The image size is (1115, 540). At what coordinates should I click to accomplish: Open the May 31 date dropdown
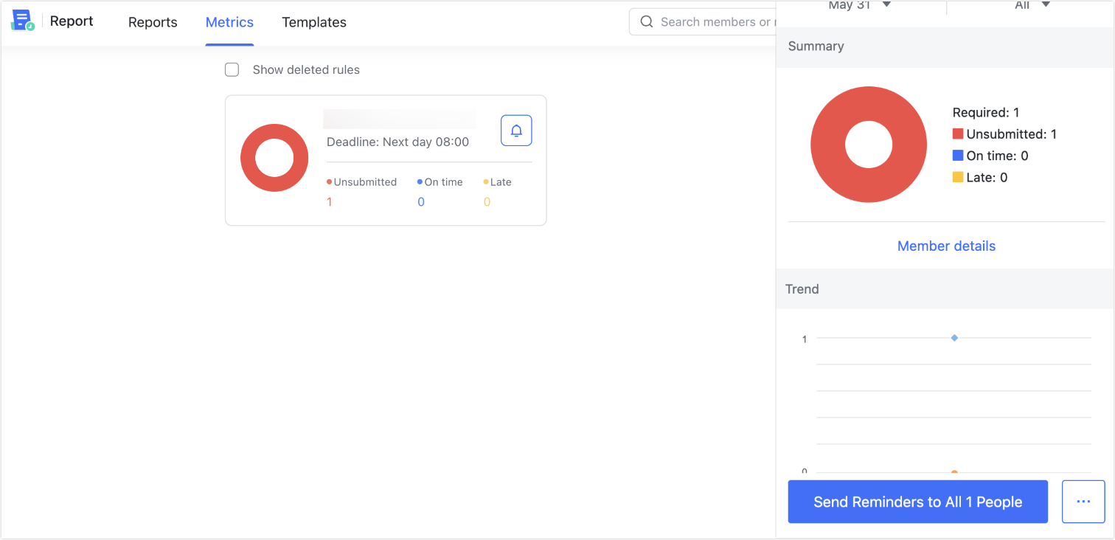click(x=859, y=6)
